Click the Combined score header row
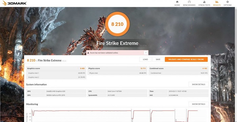237x122 pixels. 178,69
